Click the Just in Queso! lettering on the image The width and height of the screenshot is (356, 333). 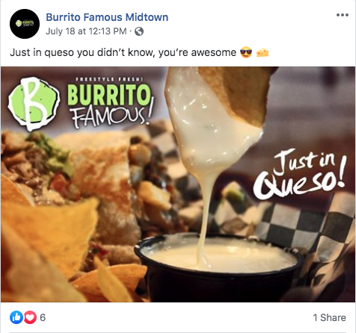click(300, 175)
